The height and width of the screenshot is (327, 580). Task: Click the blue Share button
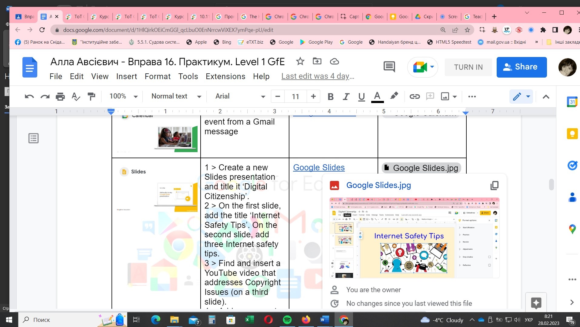pyautogui.click(x=521, y=67)
